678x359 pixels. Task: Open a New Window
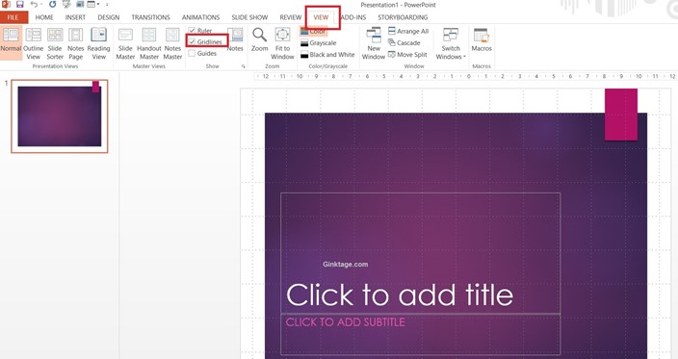(374, 43)
